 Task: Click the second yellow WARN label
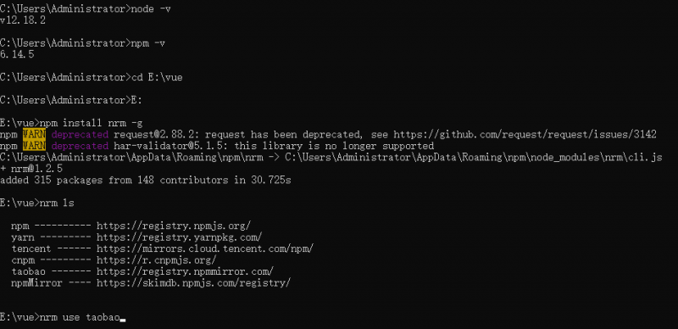pos(34,146)
